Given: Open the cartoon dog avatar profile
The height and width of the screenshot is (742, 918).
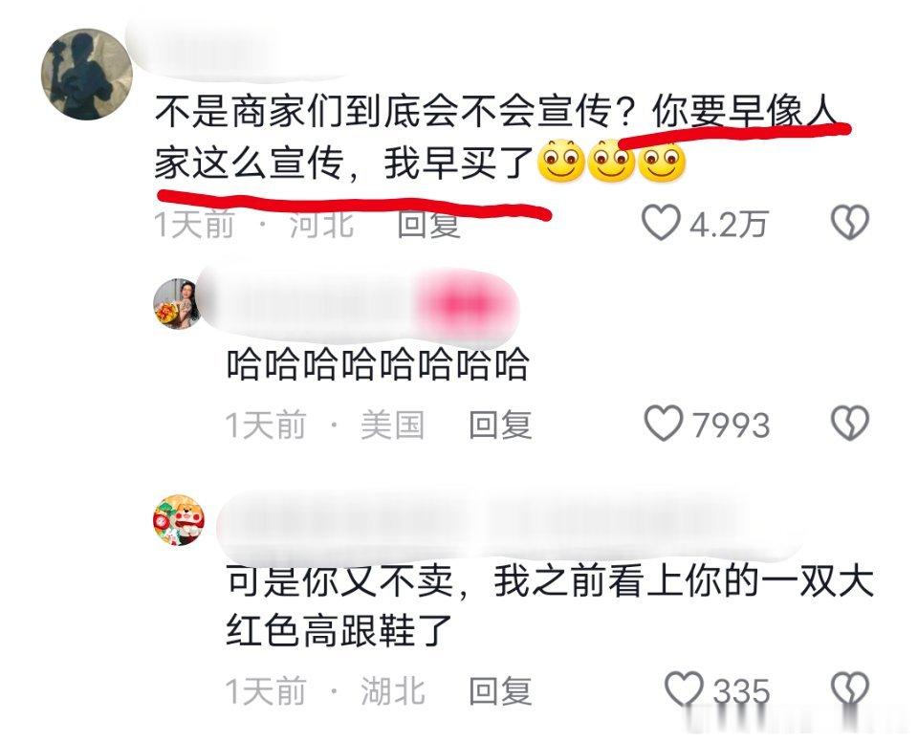Looking at the screenshot, I should tap(178, 519).
